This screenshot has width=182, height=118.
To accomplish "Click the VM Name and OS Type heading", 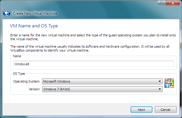I will click(x=34, y=26).
